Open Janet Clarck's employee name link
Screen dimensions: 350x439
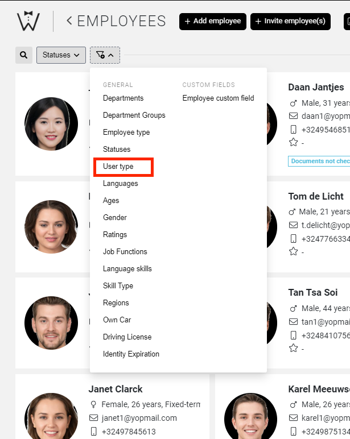pyautogui.click(x=116, y=390)
